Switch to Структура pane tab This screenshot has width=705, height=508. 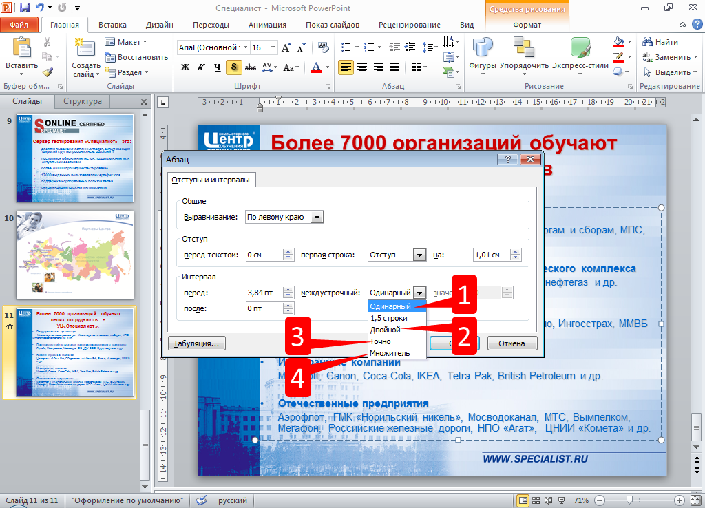pos(83,101)
